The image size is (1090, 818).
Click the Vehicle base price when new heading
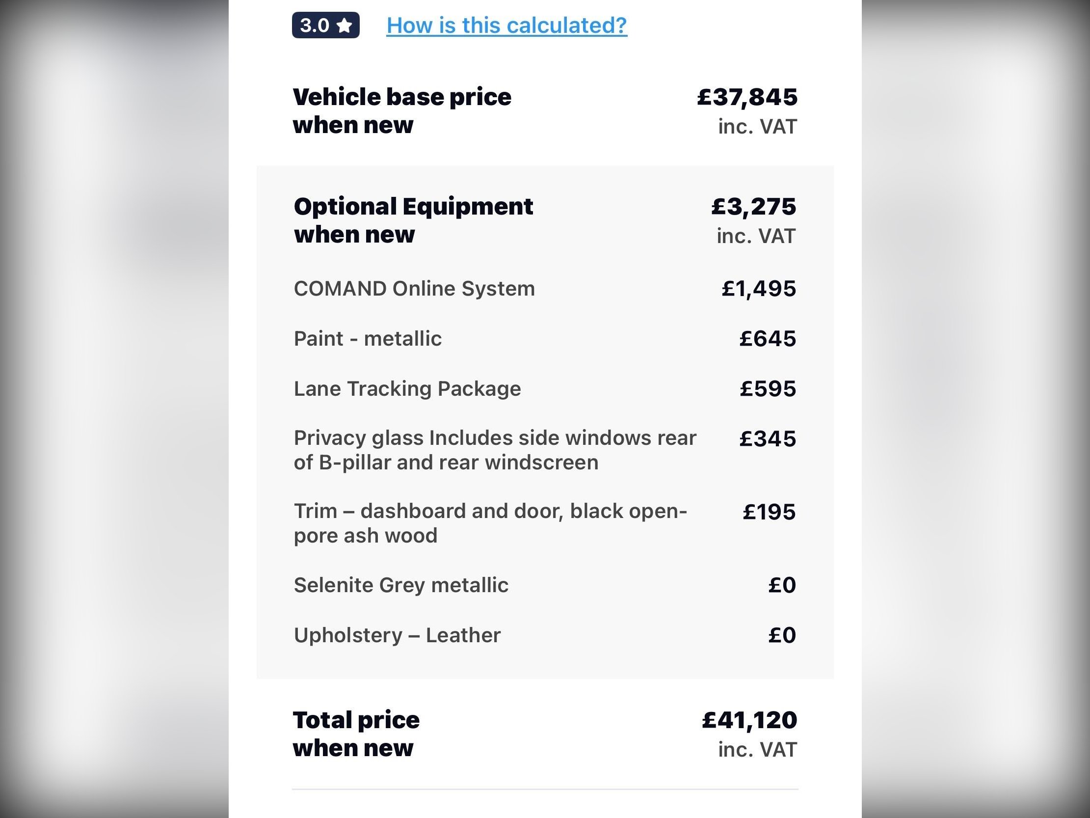pos(401,110)
